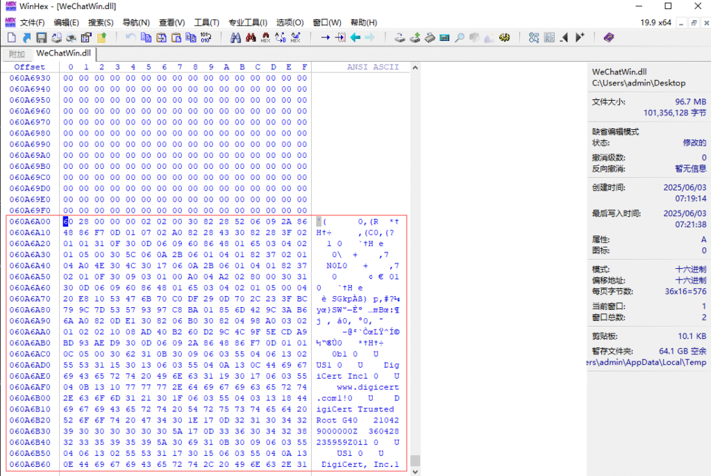Screen dimensions: 711x476
Task: Click offset label 060A6B60
Action: pyautogui.click(x=30, y=464)
